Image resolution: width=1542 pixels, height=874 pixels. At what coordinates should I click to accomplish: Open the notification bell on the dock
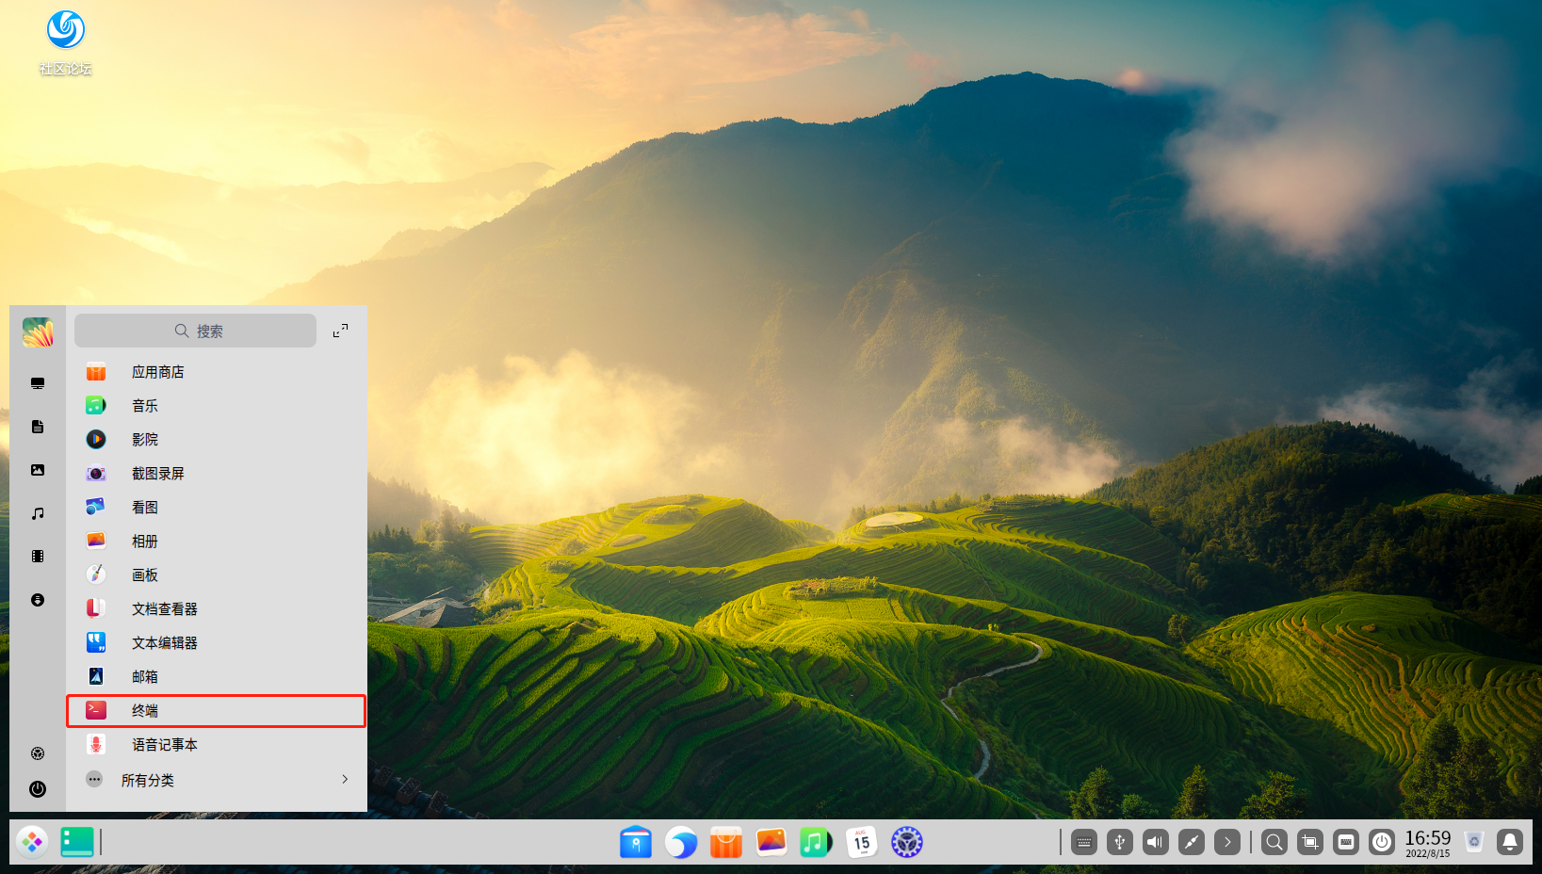[1510, 842]
